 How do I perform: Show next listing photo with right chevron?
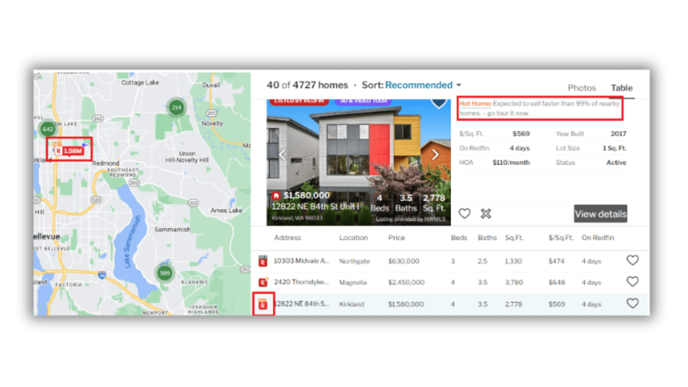click(x=435, y=154)
